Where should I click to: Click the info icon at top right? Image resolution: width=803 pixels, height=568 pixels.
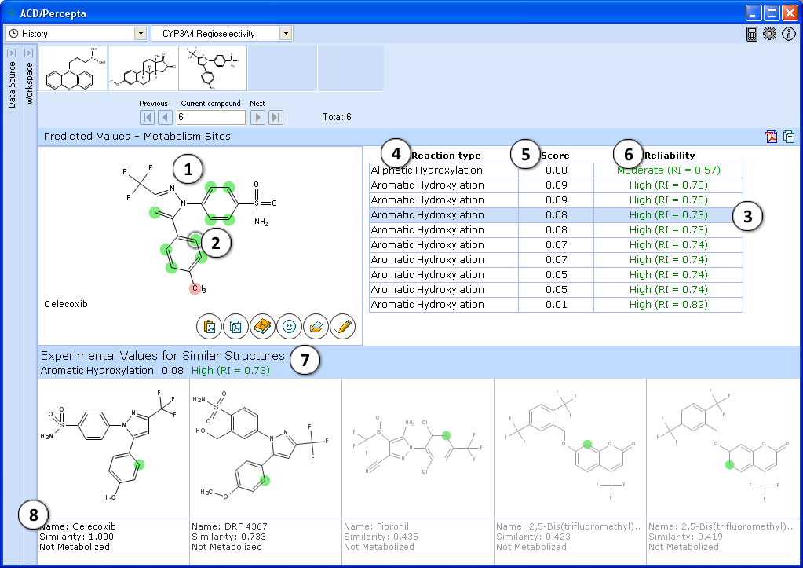[x=789, y=34]
